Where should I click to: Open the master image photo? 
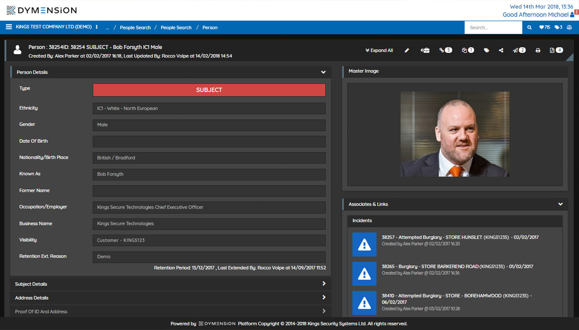[x=455, y=134]
